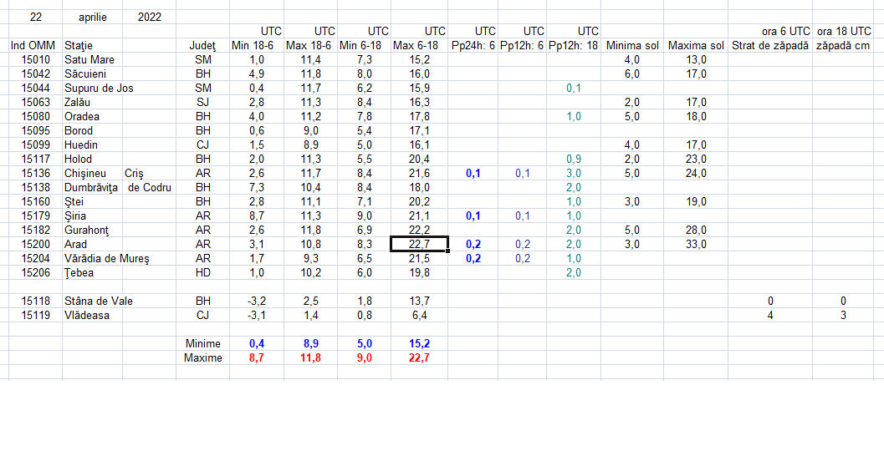The width and height of the screenshot is (884, 451).
Task: Click the Vlădeasa station cell
Action: coord(93,316)
